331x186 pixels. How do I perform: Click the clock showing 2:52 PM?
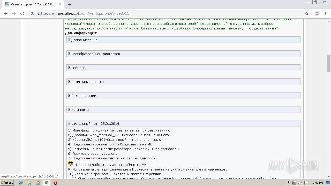[318, 183]
